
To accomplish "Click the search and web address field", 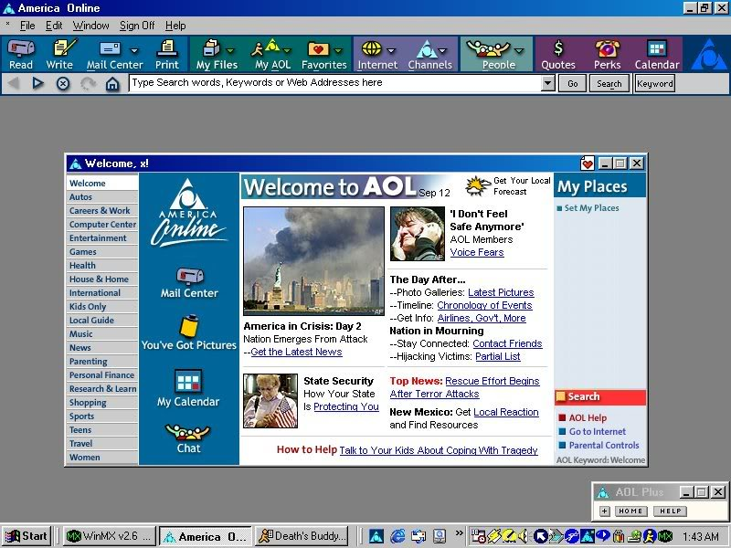I will [x=335, y=83].
